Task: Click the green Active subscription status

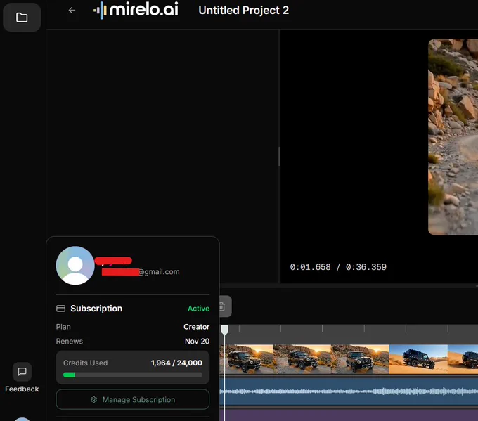Action: pyautogui.click(x=198, y=309)
